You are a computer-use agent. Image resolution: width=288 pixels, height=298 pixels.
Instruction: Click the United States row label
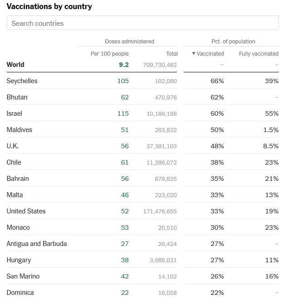26,211
